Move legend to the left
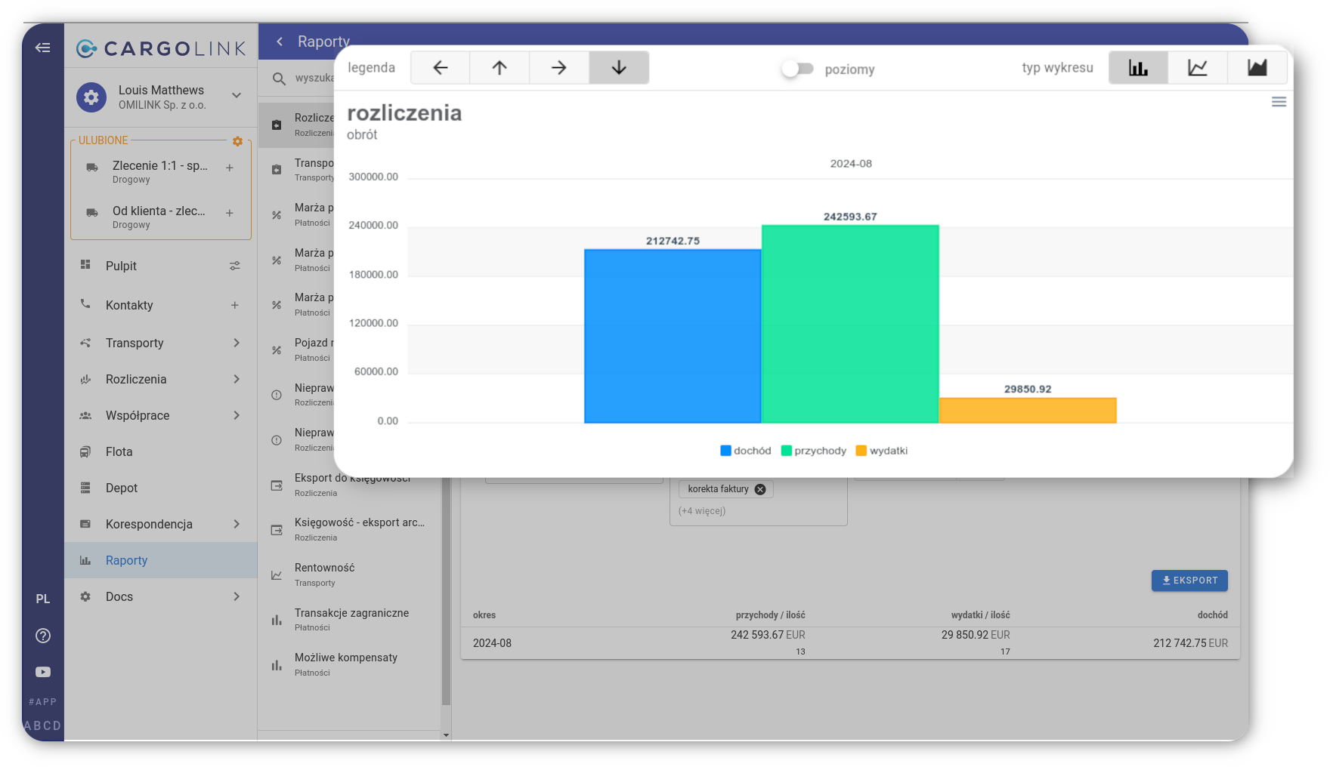The image size is (1330, 767). tap(440, 68)
